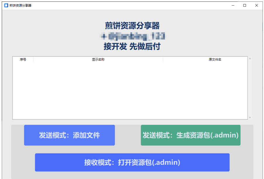This screenshot has height=179, width=264.
Task: Click the green 发送模式：生成资源包(.admin) button
Action: (191, 135)
